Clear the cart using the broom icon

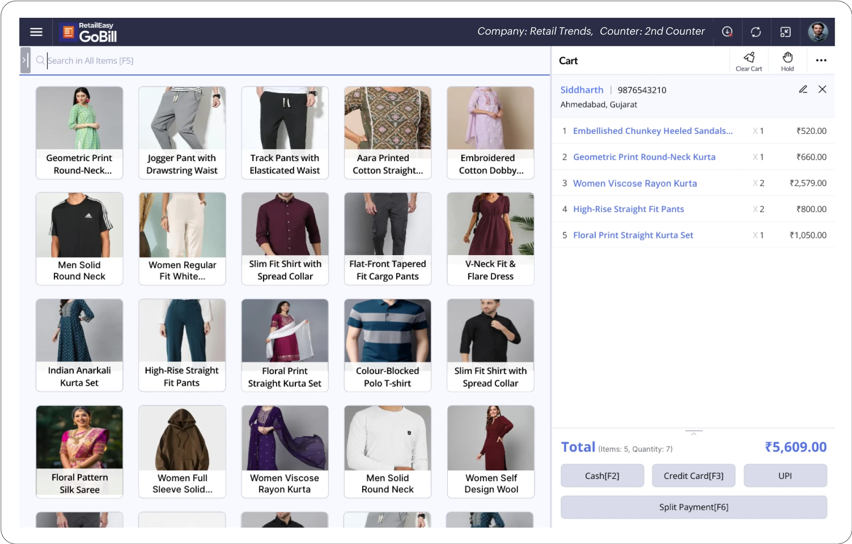coord(748,60)
